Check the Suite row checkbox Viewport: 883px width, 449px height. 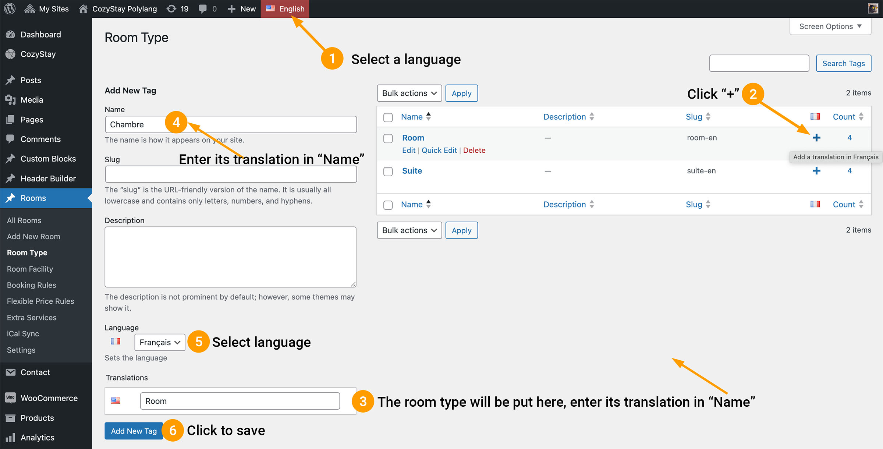pyautogui.click(x=388, y=172)
